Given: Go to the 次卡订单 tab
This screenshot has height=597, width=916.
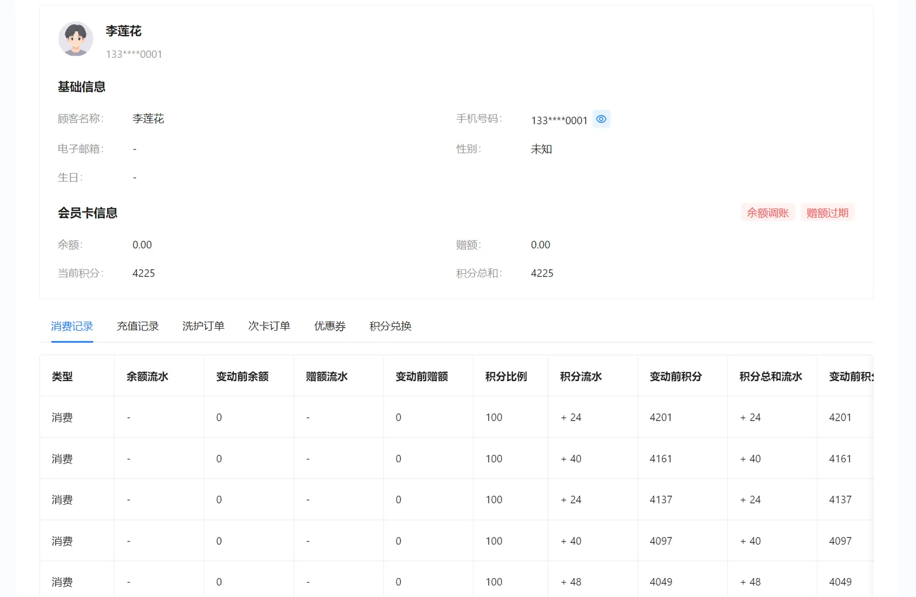Looking at the screenshot, I should (269, 326).
